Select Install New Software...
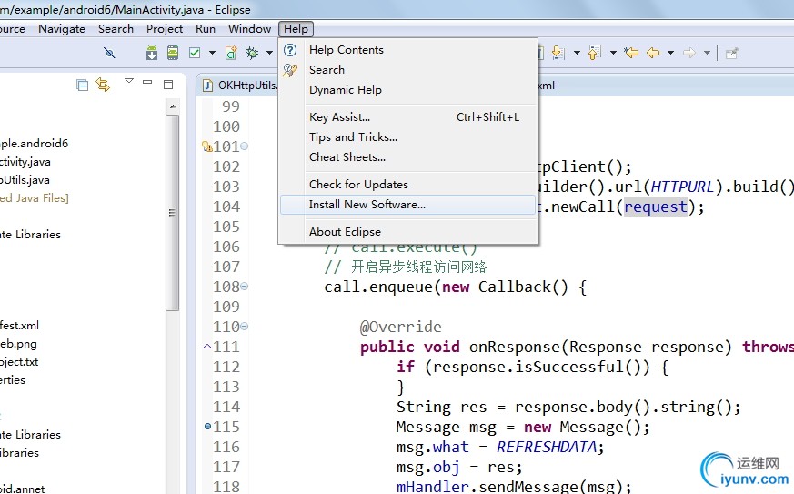 tap(408, 204)
